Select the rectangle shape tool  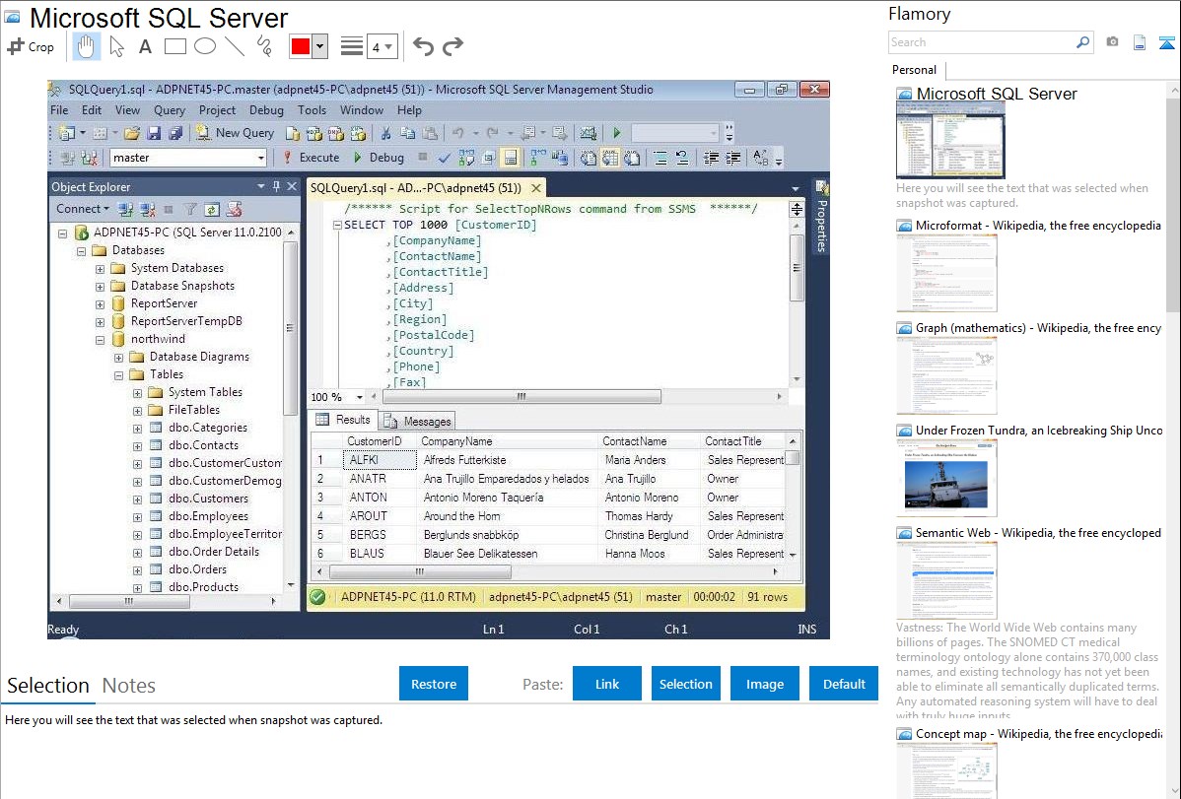(174, 46)
